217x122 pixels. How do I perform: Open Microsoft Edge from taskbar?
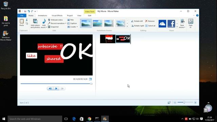point(74,119)
